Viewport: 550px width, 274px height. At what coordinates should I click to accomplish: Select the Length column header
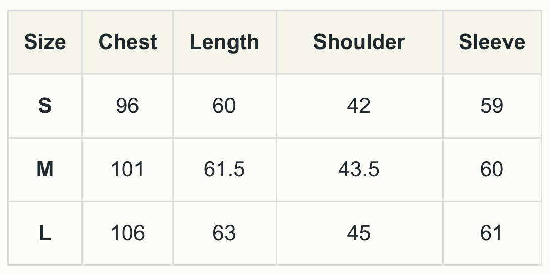point(224,42)
